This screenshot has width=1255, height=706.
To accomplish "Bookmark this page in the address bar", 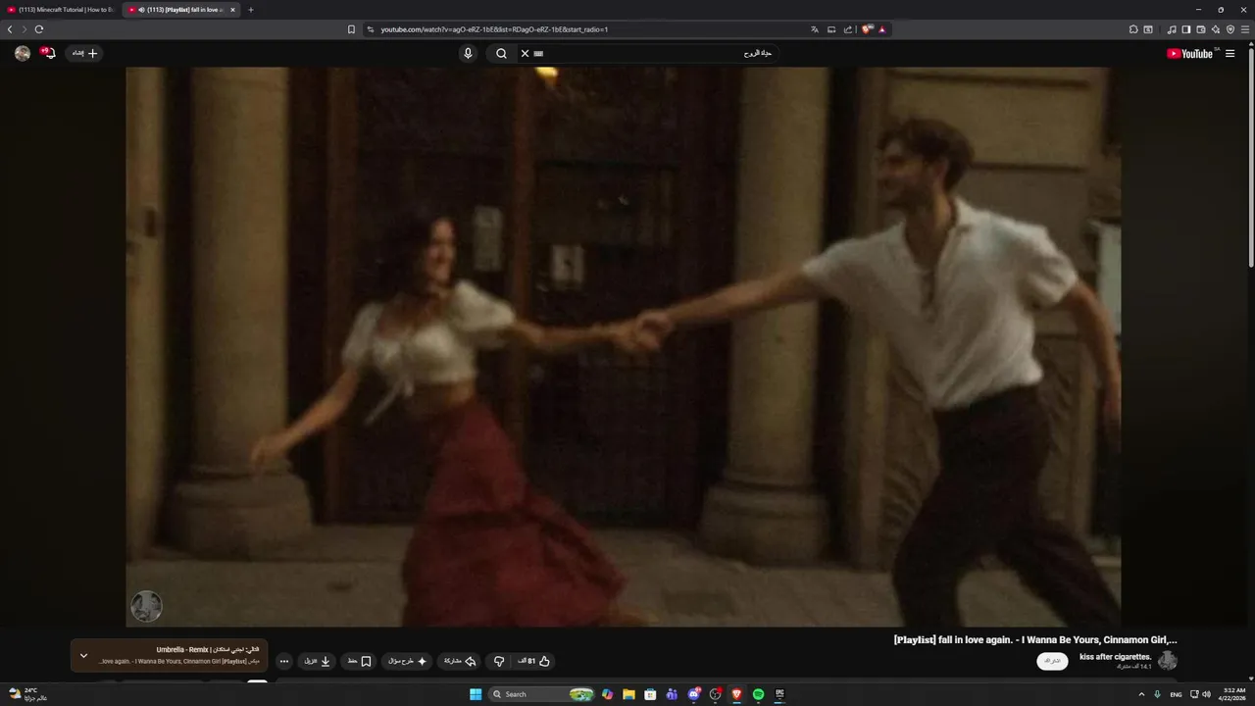I will (351, 29).
